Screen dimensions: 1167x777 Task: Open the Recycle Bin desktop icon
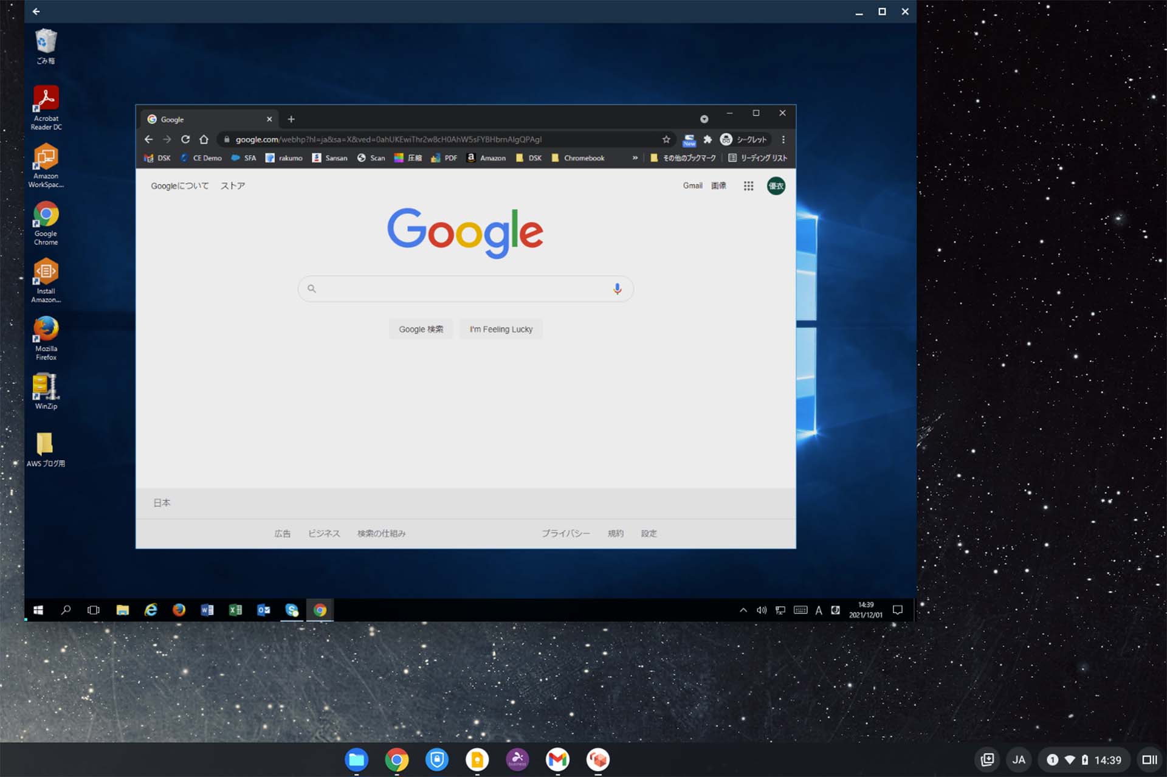(46, 46)
